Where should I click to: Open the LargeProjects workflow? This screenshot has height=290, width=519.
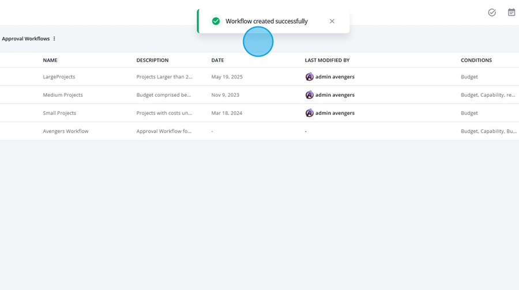tap(59, 77)
